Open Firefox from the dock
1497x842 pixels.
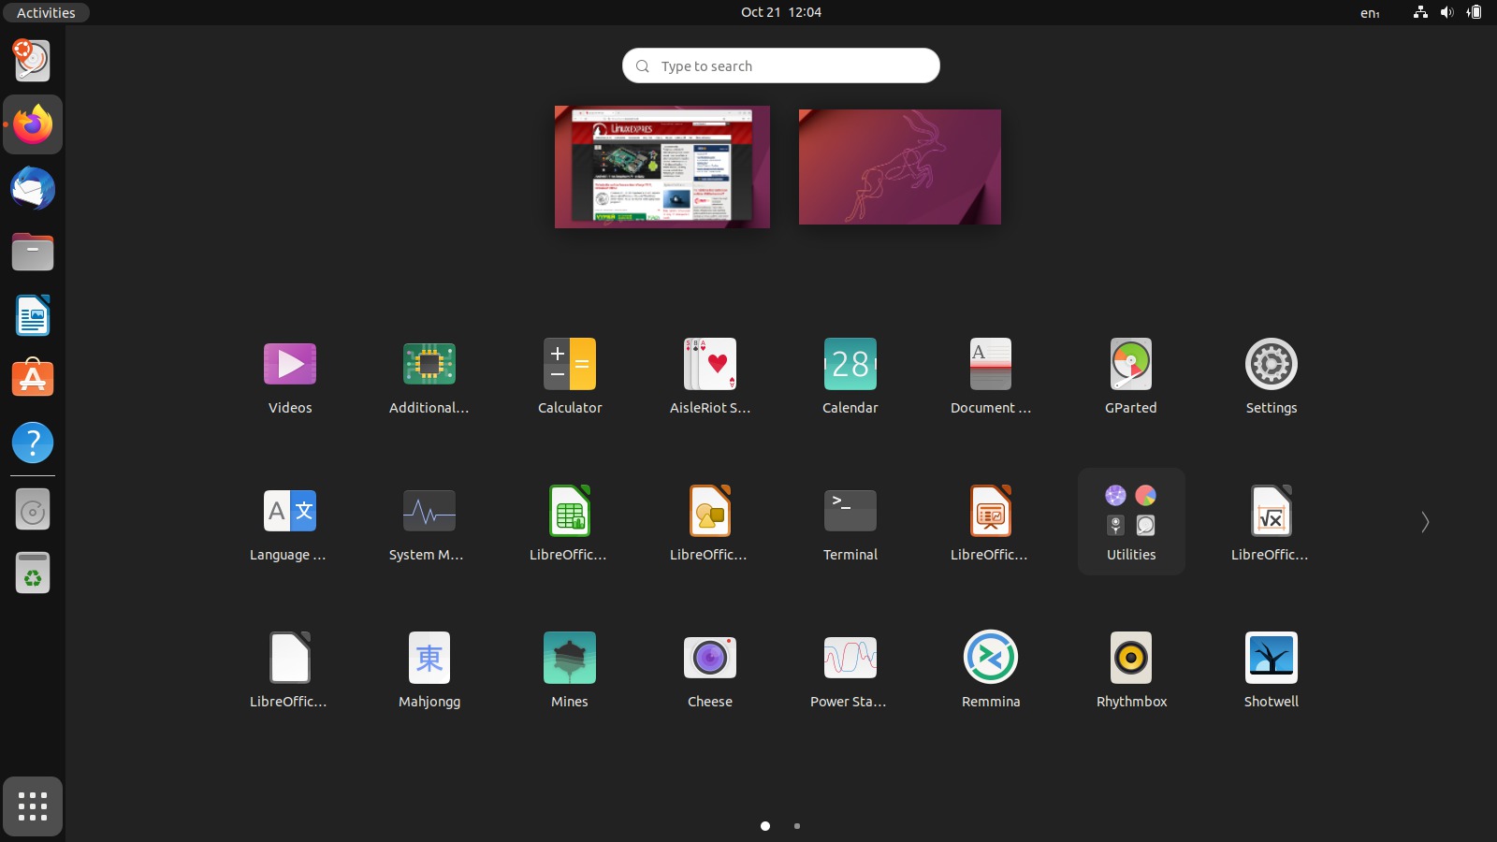(33, 124)
